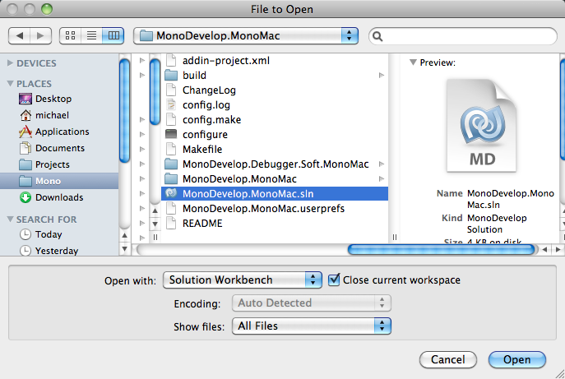Image resolution: width=565 pixels, height=379 pixels.
Task: Click the MD file preview thumbnail
Action: [482, 125]
